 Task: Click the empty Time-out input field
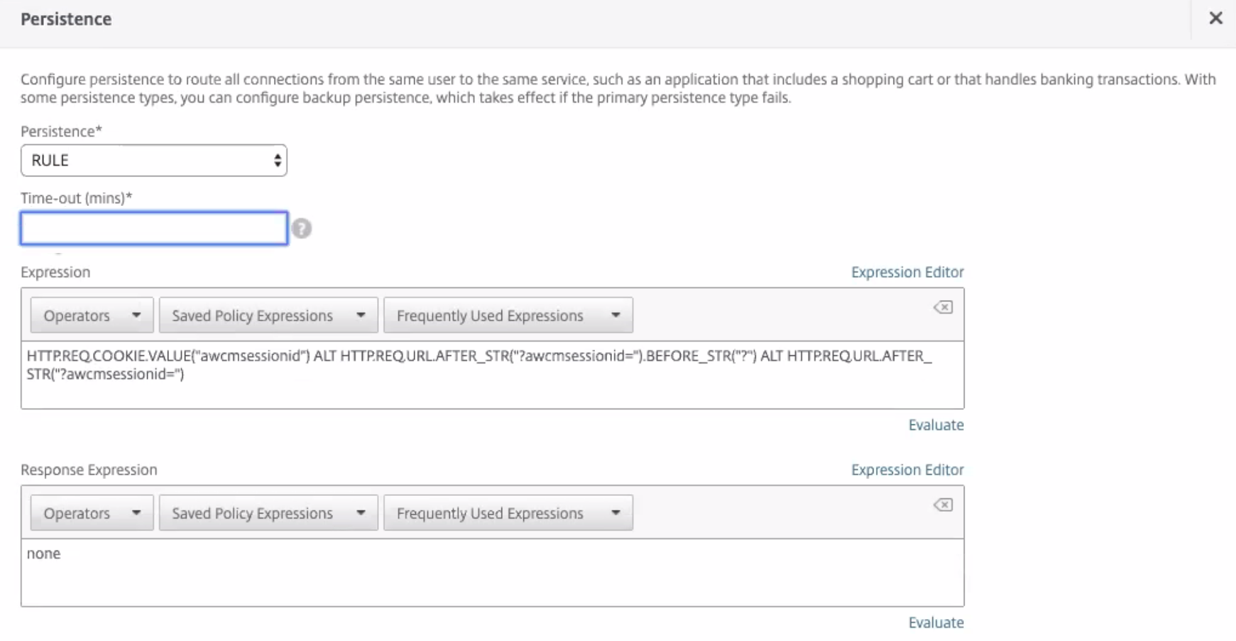click(153, 228)
